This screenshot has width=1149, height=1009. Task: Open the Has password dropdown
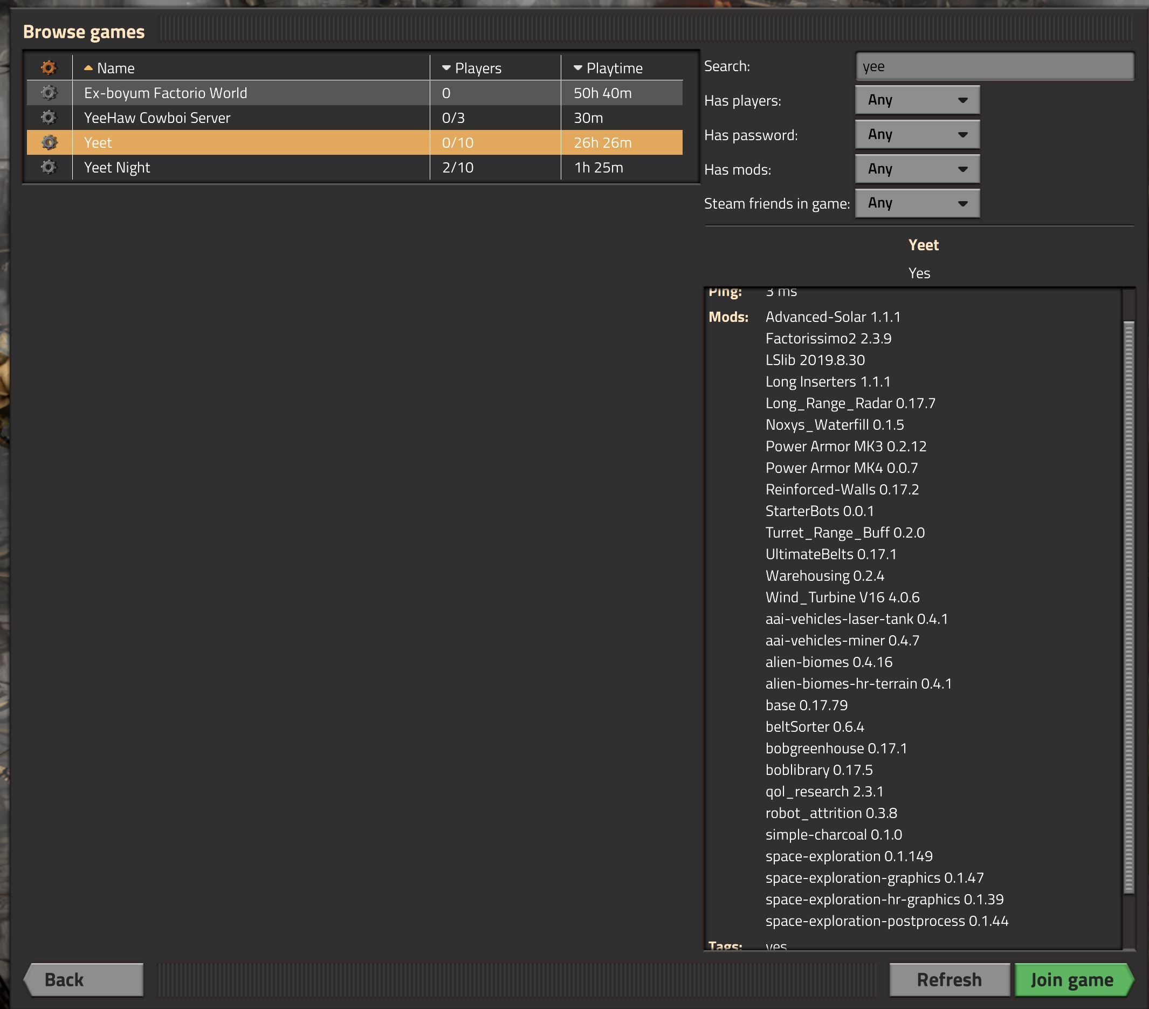pyautogui.click(x=917, y=134)
